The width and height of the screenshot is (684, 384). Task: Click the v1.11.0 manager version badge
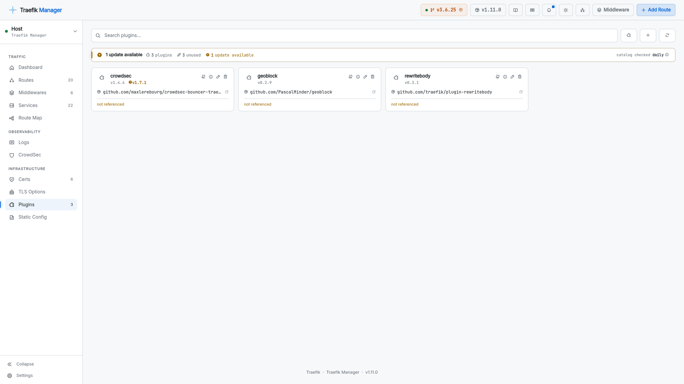coord(488,10)
